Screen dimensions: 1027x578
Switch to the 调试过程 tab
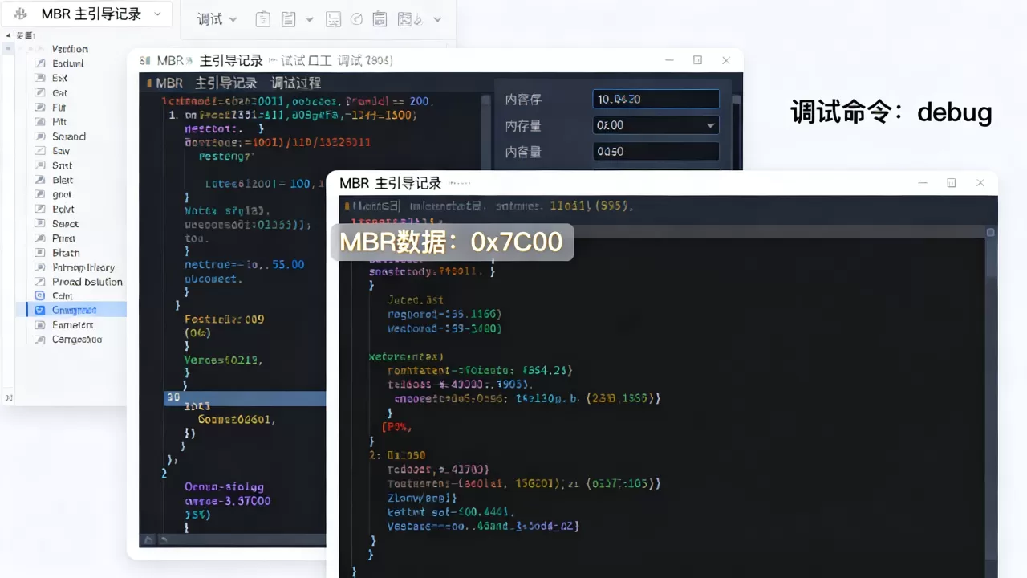click(295, 83)
